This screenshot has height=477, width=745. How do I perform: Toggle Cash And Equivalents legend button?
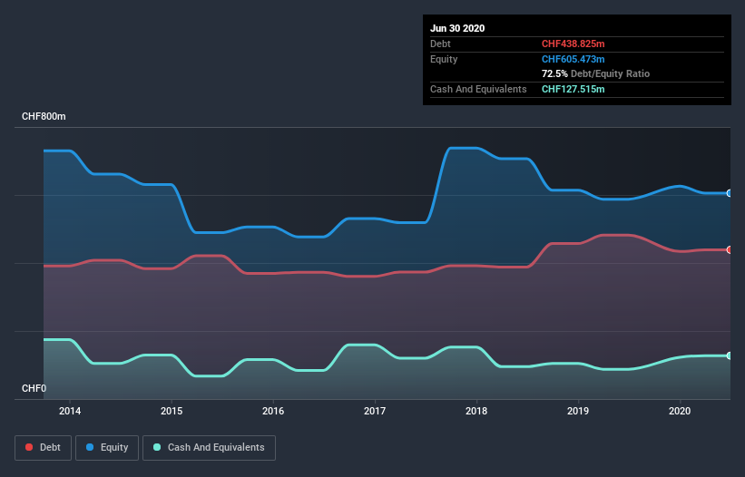click(x=209, y=448)
